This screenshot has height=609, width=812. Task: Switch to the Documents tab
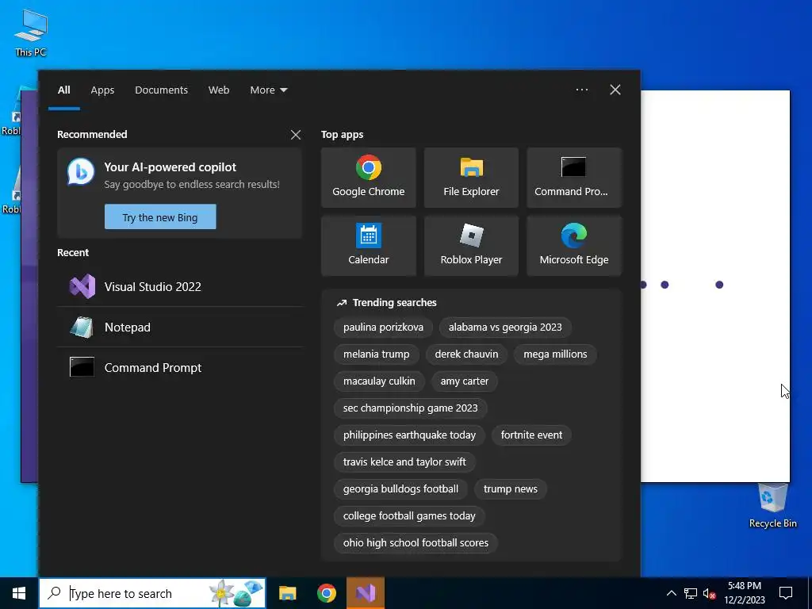(162, 90)
